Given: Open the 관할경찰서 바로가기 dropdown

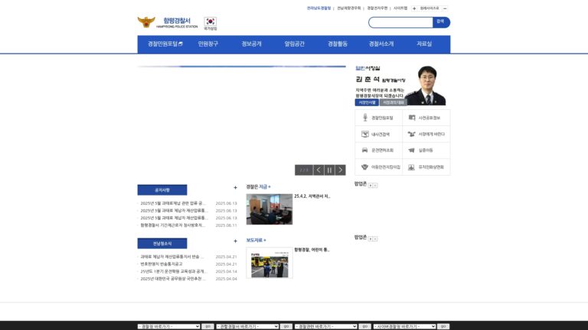Looking at the screenshot, I should click(247, 327).
